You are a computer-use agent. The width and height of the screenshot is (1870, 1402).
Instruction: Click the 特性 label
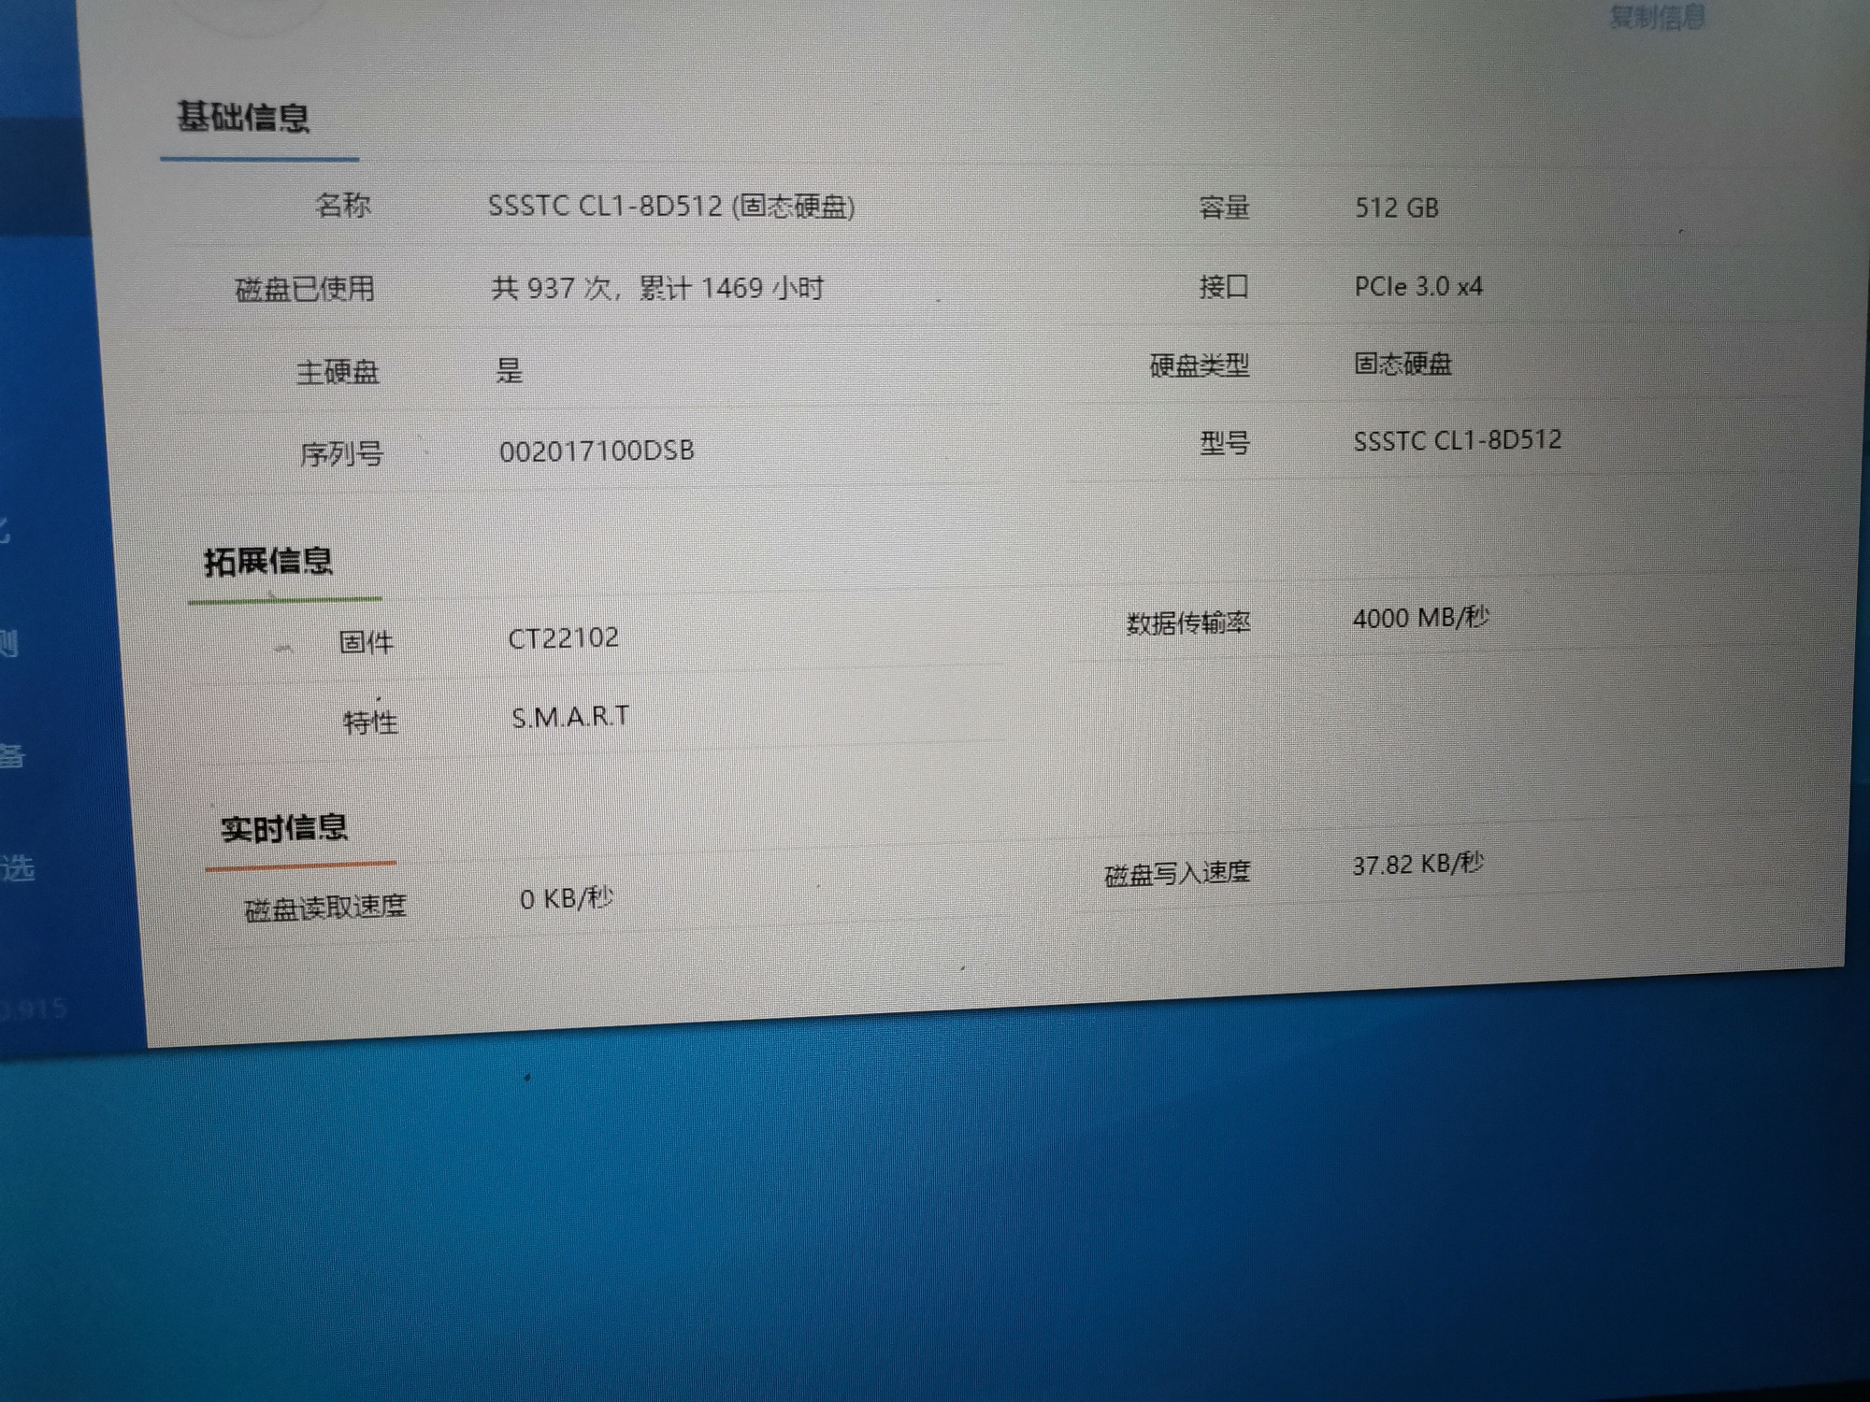370,722
